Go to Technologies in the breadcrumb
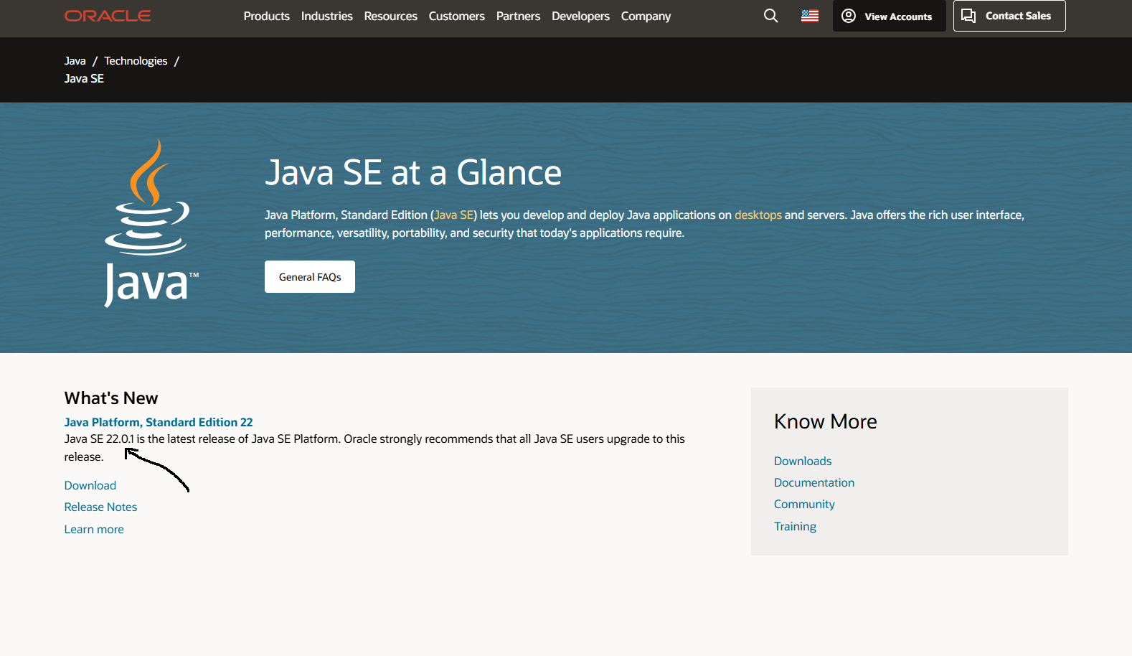 [136, 61]
